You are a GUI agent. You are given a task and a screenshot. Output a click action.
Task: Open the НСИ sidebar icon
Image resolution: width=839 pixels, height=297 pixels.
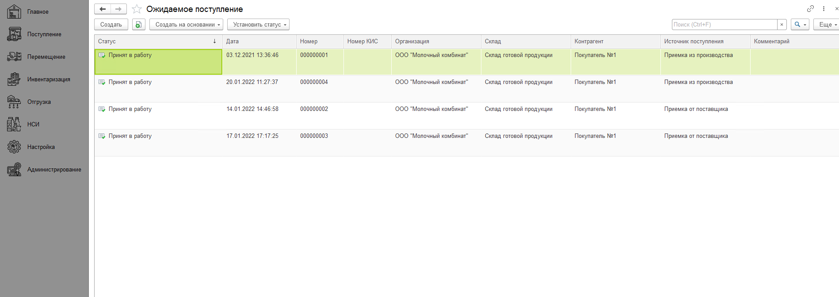14,125
